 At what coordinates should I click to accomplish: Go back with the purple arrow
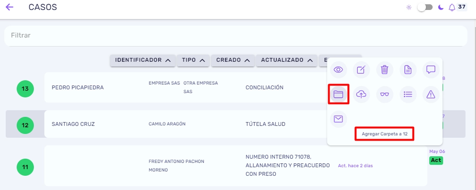[x=10, y=7]
